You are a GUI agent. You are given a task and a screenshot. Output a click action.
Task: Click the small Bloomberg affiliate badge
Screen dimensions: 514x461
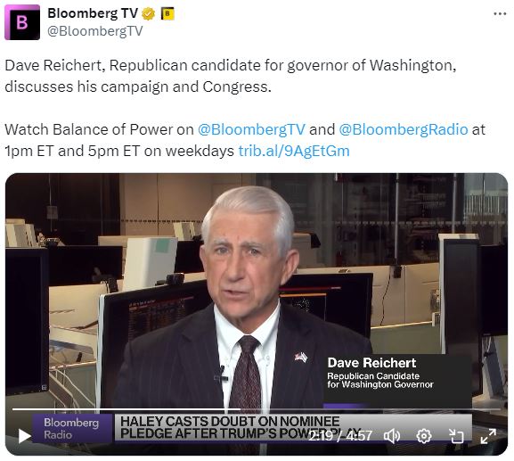[167, 13]
